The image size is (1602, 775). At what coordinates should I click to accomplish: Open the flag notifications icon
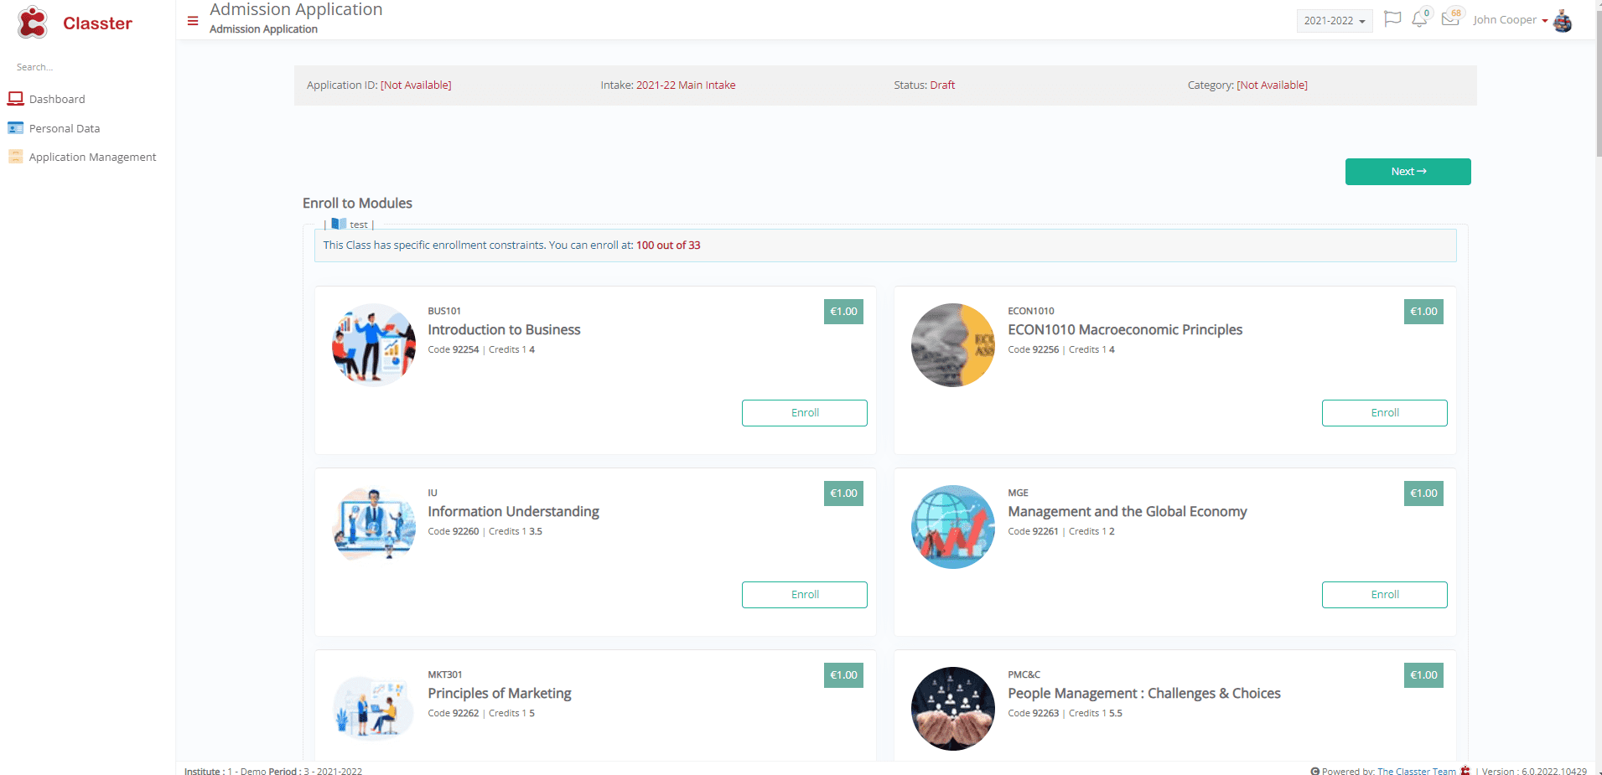1392,19
